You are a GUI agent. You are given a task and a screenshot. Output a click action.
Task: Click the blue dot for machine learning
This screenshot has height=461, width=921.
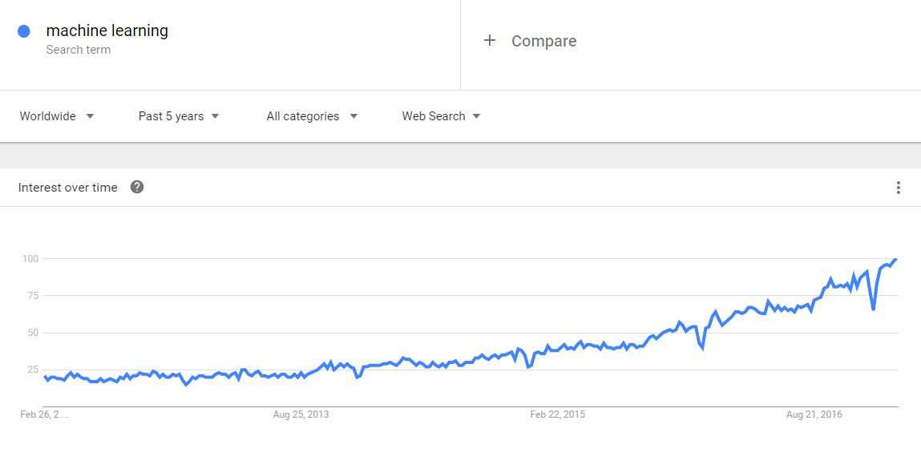pyautogui.click(x=24, y=31)
